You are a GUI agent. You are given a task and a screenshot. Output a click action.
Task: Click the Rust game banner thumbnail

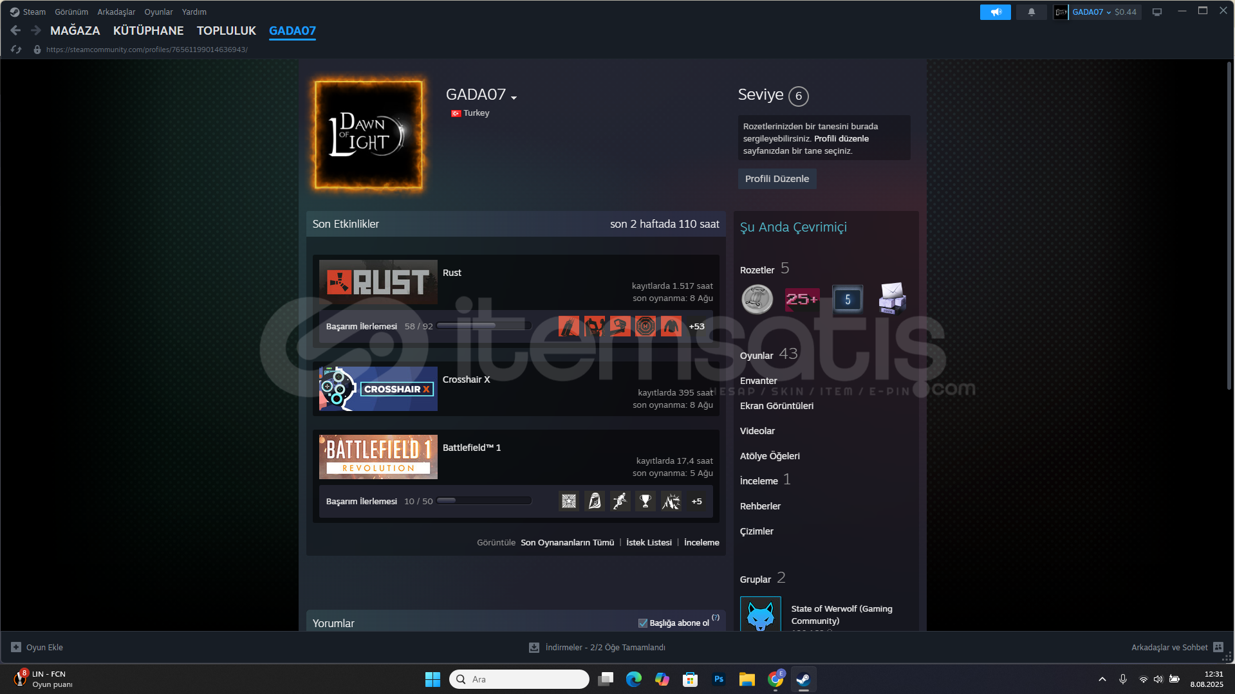[378, 282]
